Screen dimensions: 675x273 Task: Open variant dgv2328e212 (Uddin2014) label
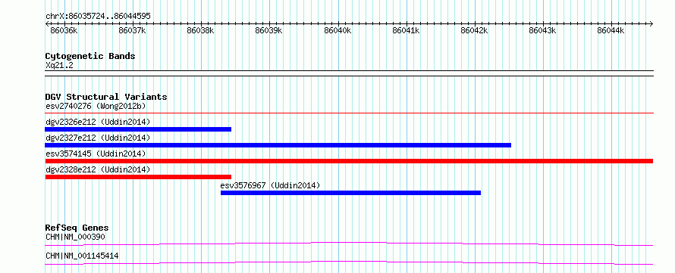(98, 169)
